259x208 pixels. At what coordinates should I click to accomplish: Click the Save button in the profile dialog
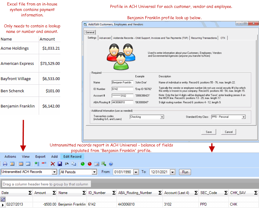point(209,132)
